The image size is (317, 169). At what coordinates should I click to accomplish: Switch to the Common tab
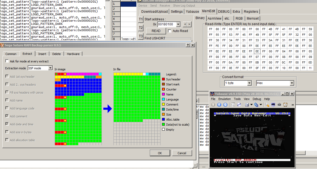point(11,54)
